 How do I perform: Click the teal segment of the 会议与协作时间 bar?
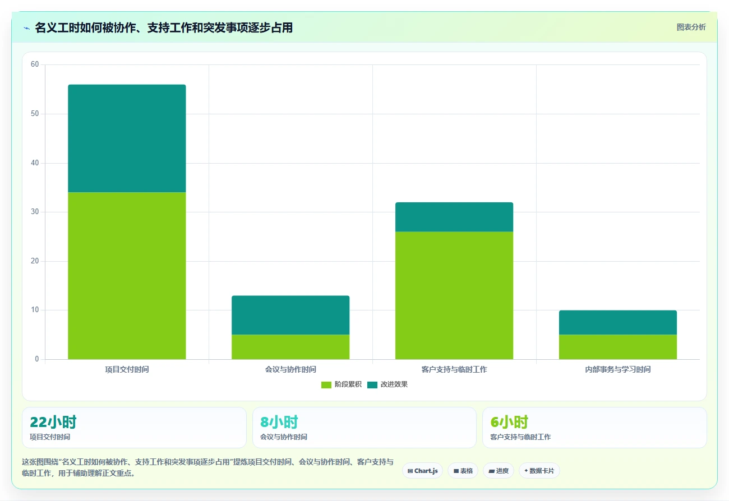click(290, 315)
